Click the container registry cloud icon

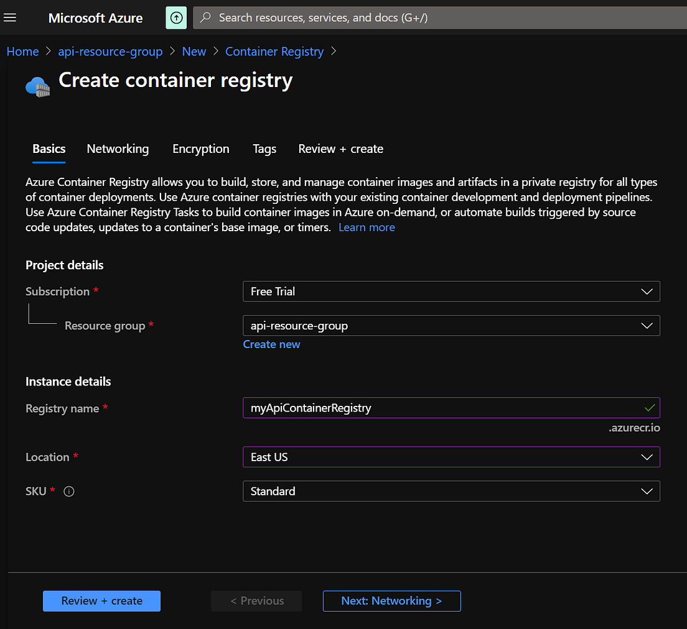pos(38,86)
